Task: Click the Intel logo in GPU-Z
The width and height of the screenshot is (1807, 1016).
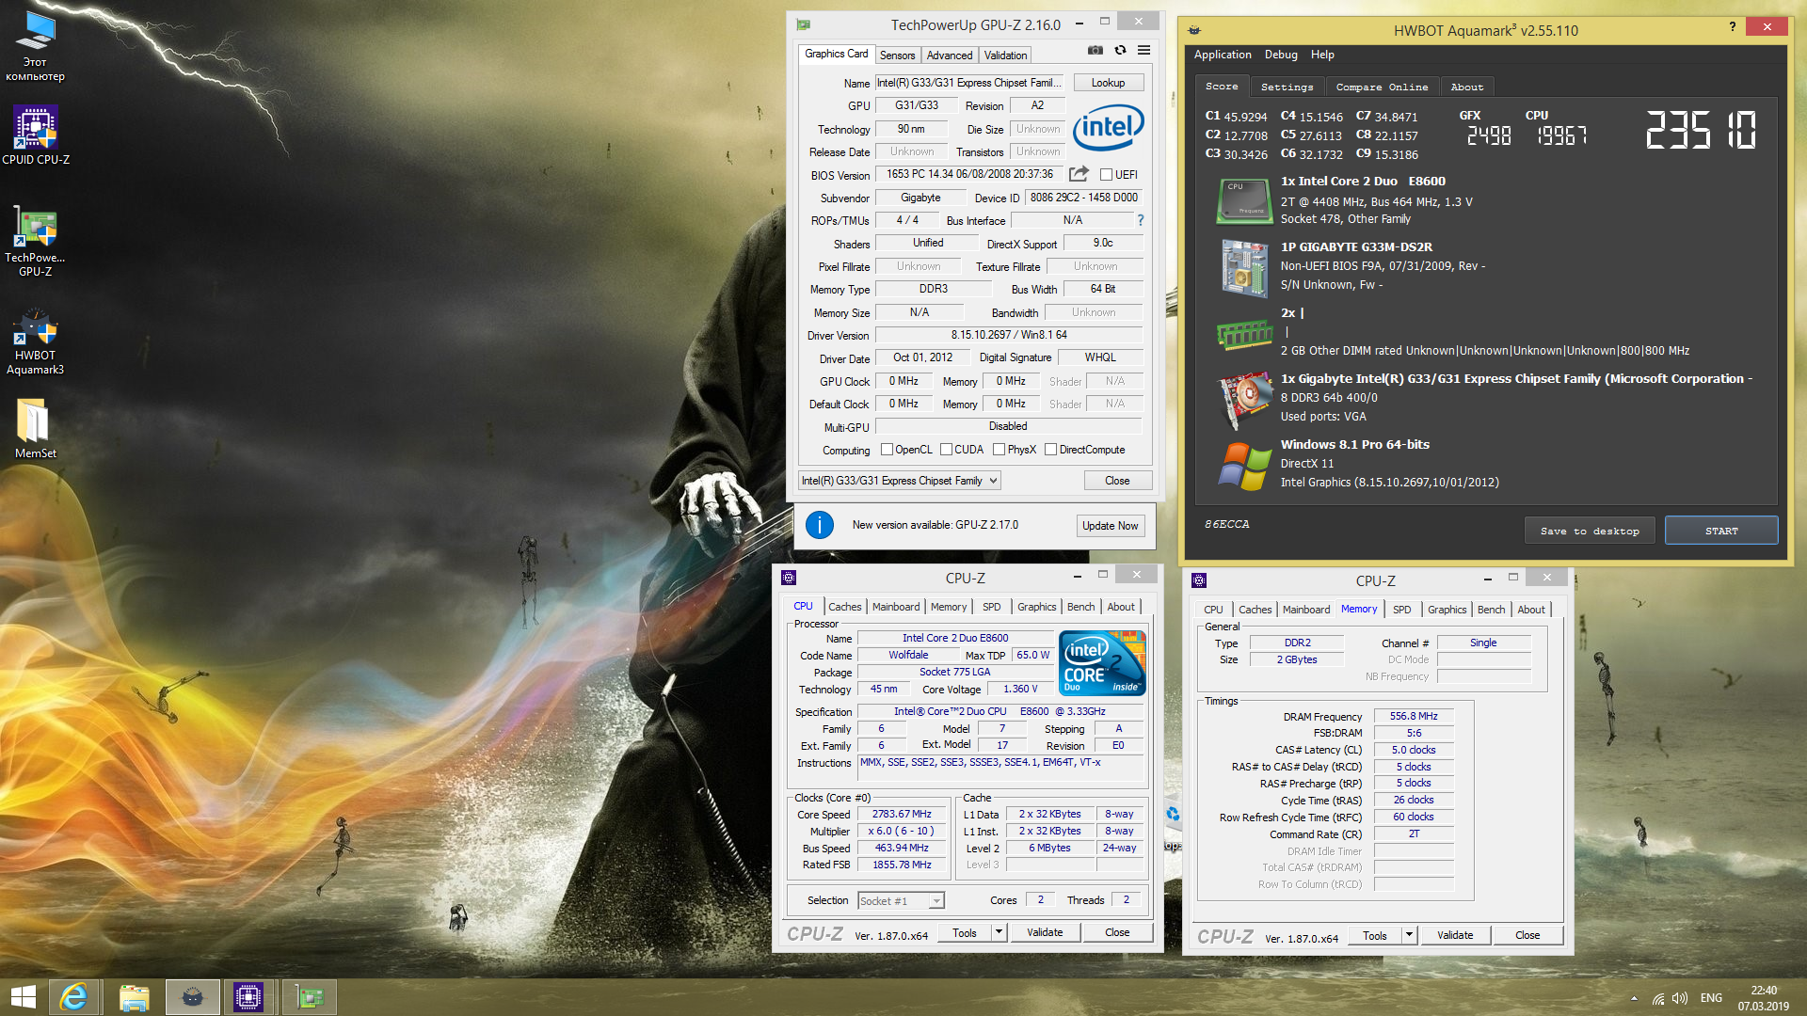Action: 1108,127
